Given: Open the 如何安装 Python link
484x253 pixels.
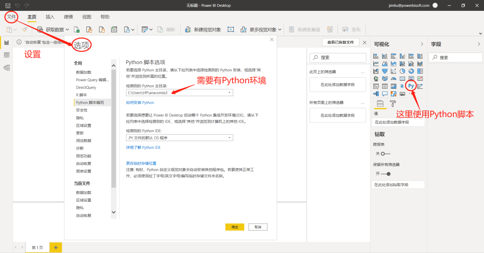Looking at the screenshot, I should pyautogui.click(x=140, y=103).
